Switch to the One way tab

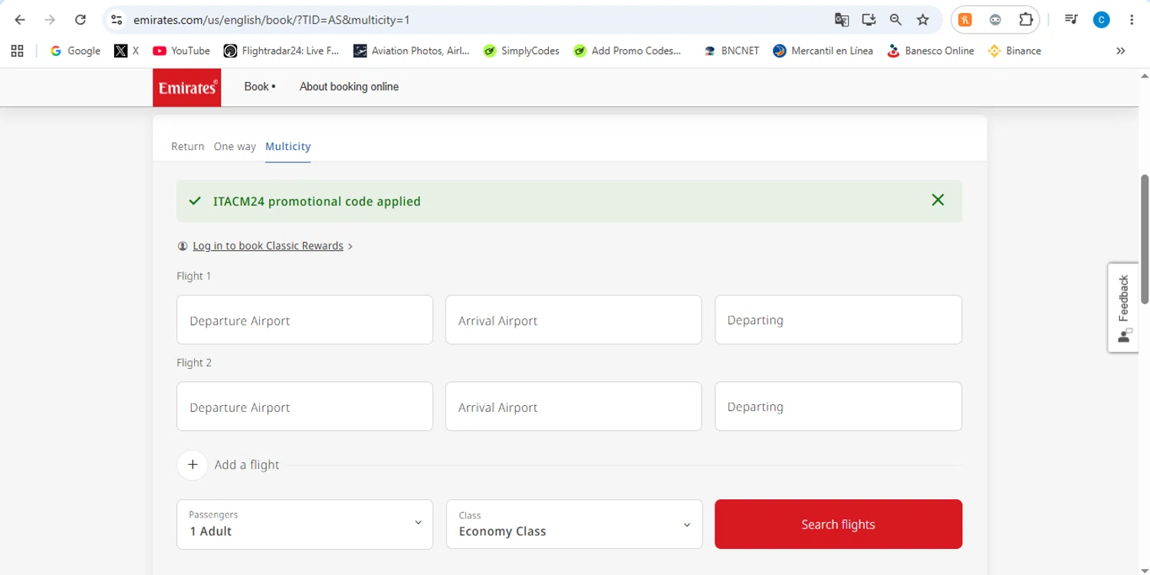pyautogui.click(x=235, y=146)
